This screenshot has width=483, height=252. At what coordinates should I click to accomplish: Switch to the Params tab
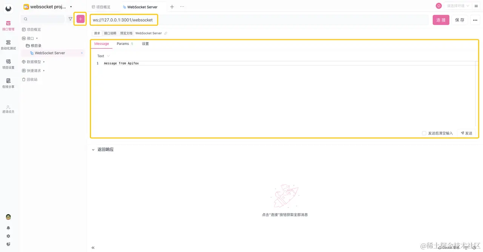coord(125,44)
